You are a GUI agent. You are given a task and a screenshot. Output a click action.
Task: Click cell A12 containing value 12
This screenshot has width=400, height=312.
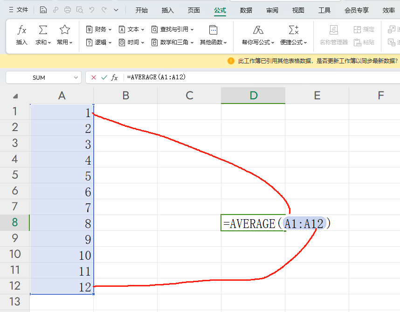click(x=62, y=286)
